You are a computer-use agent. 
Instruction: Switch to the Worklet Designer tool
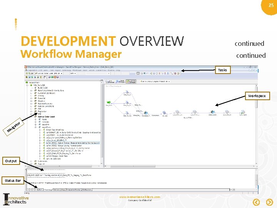120,82
